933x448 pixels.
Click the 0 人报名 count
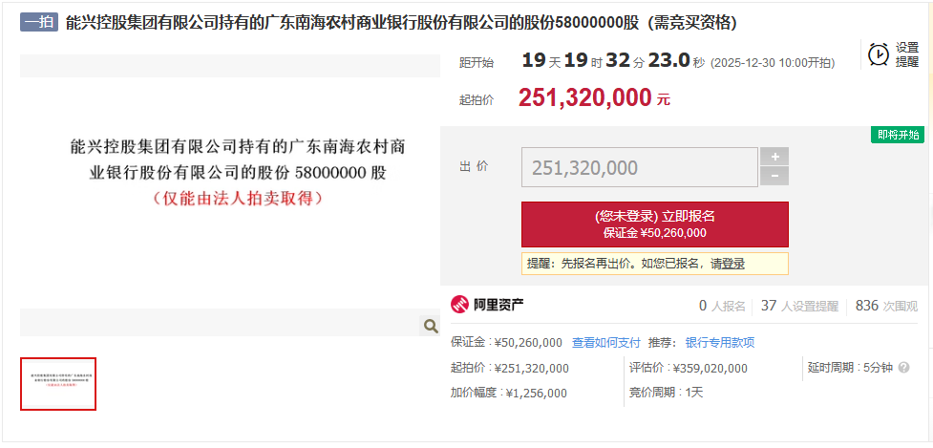coord(722,306)
